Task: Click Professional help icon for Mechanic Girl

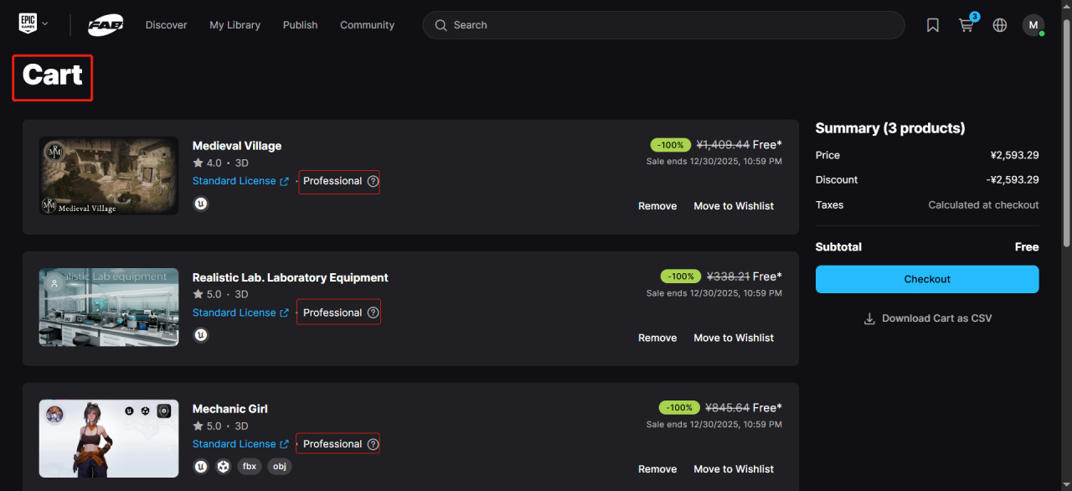Action: click(374, 444)
